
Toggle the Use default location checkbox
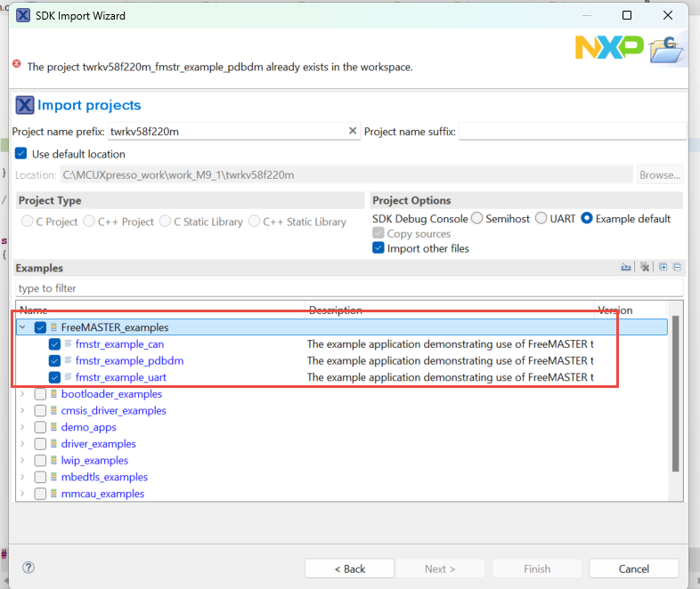[21, 154]
